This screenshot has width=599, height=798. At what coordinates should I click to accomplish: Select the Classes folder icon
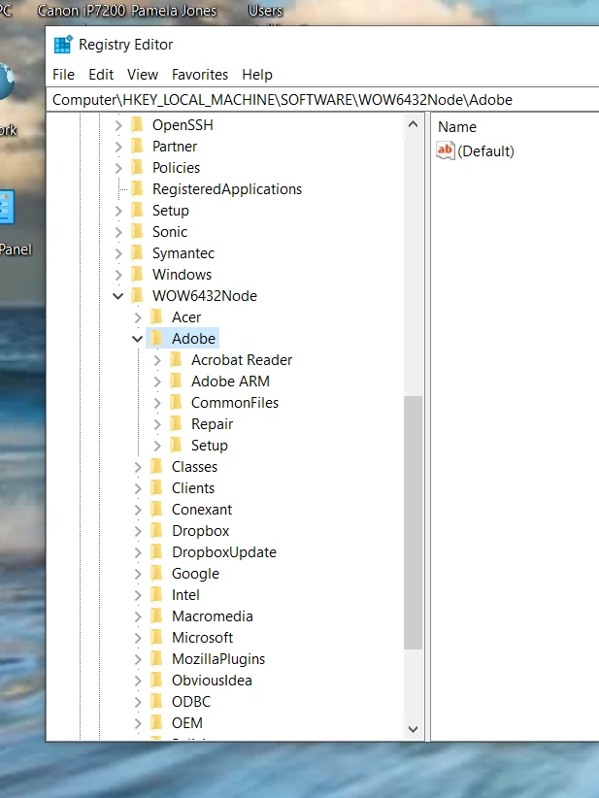point(156,467)
